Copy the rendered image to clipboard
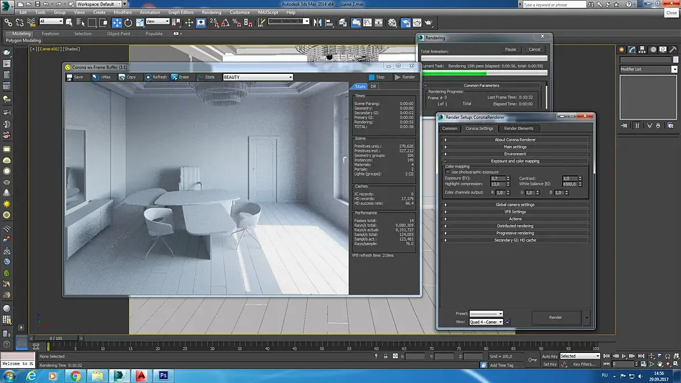This screenshot has height=383, width=681. 127,77
